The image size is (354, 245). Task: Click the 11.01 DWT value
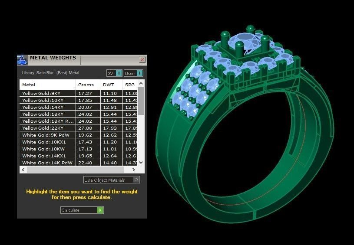(110, 149)
